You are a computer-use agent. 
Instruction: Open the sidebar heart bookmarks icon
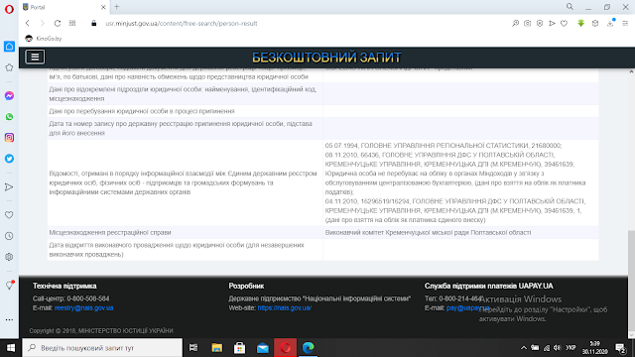[x=9, y=215]
